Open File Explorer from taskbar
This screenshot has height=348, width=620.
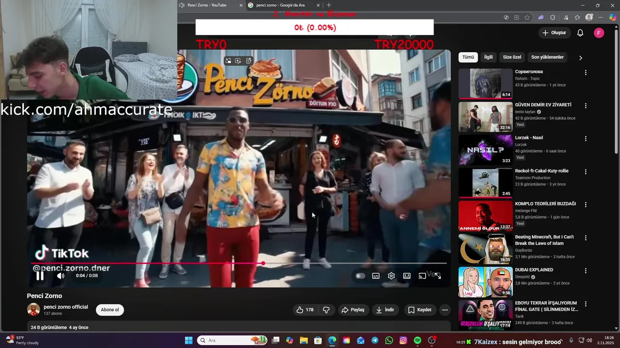[304, 340]
